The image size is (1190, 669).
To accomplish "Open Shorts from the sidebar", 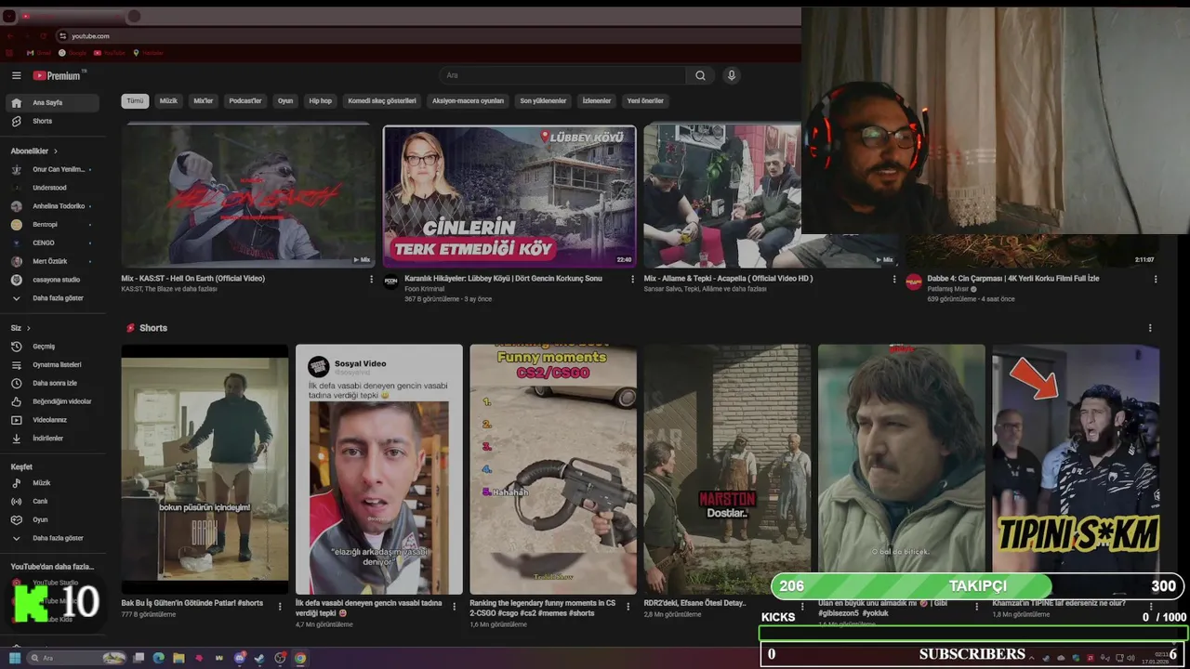I will tap(52, 121).
